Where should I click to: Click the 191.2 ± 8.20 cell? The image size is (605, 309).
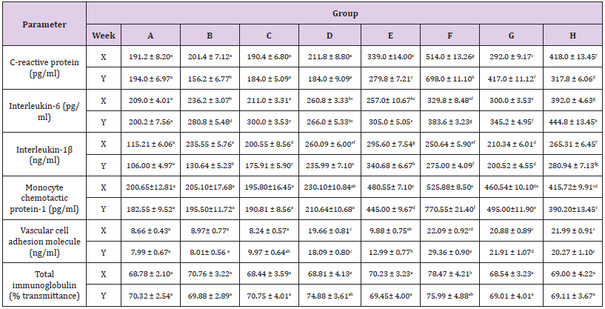pyautogui.click(x=151, y=55)
